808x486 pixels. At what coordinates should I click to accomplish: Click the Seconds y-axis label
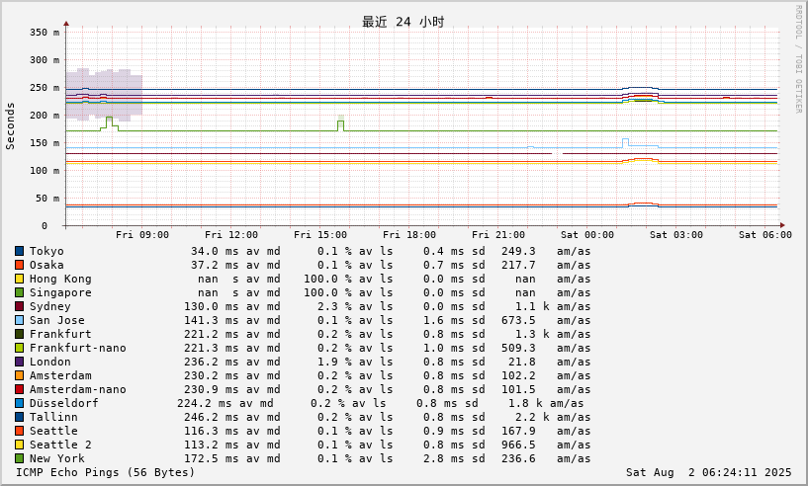(x=10, y=126)
